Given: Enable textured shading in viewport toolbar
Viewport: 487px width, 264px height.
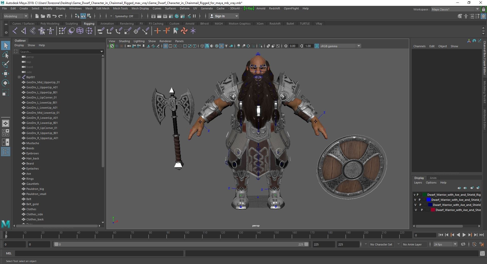Looking at the screenshot, I should 221,46.
